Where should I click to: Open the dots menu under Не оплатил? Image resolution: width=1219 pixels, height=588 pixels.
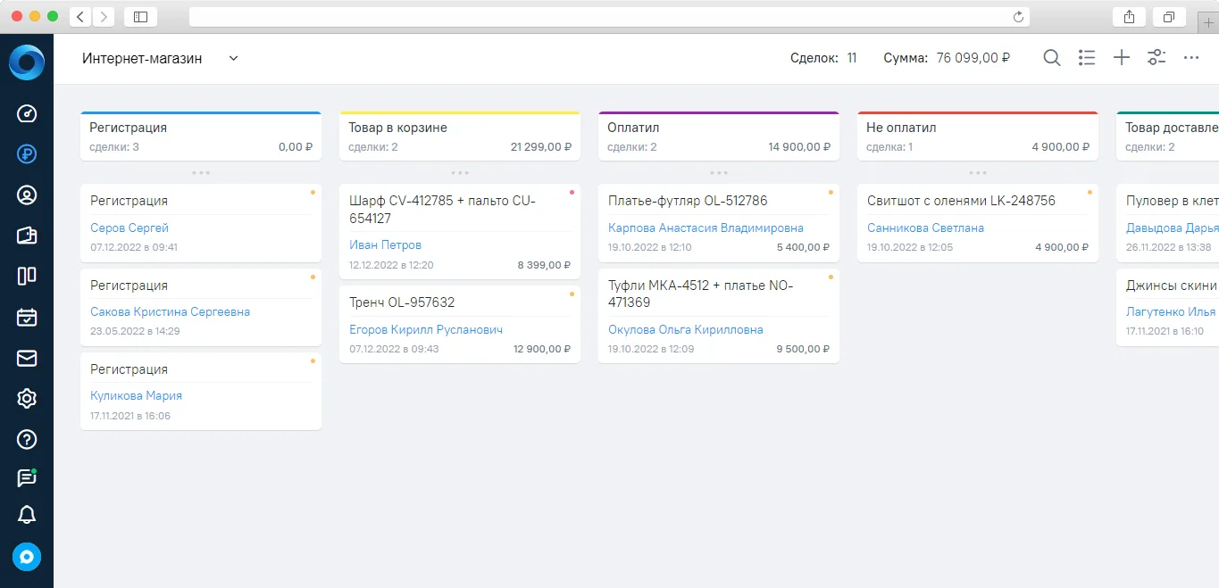[x=978, y=172]
